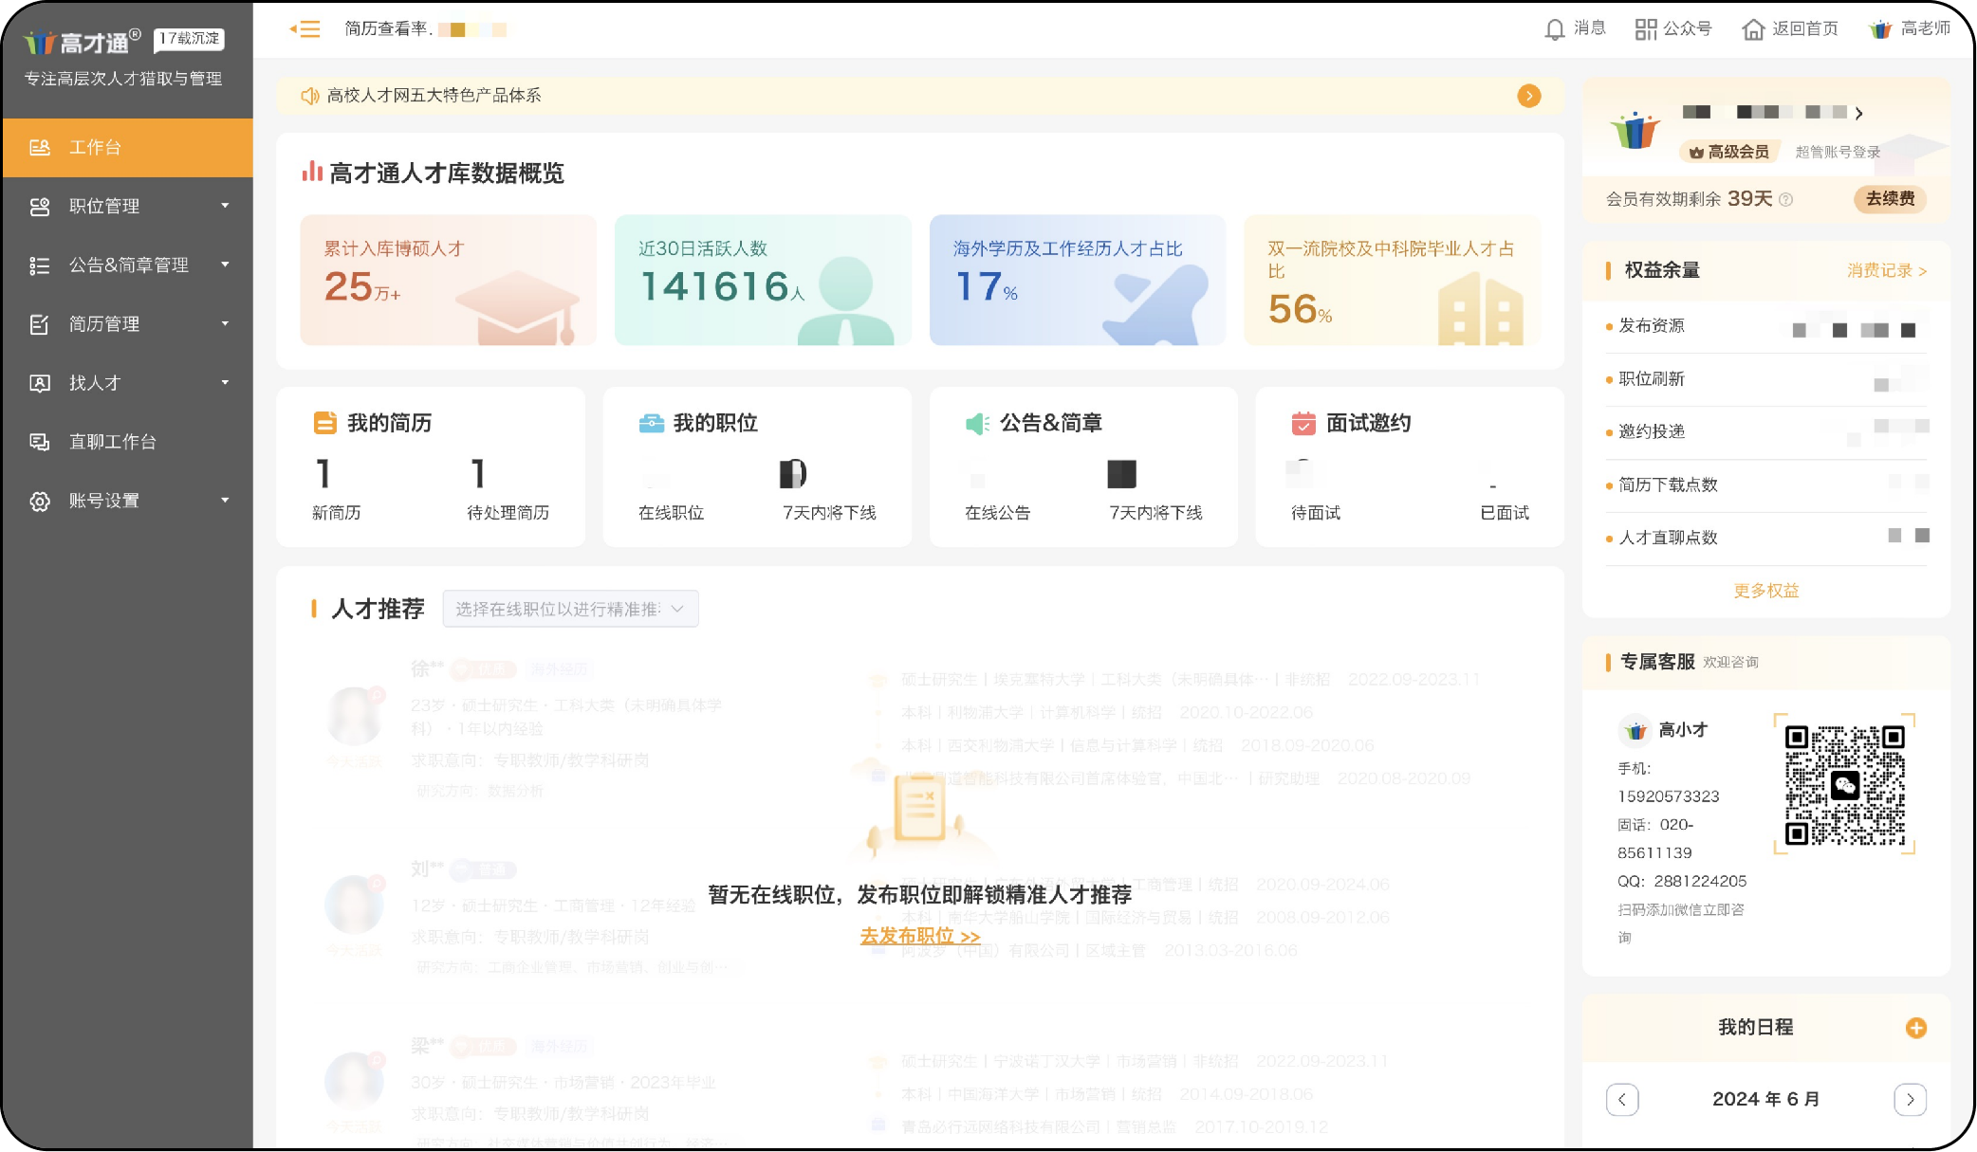
Task: Click the 返回首页 house icon
Action: [1753, 29]
